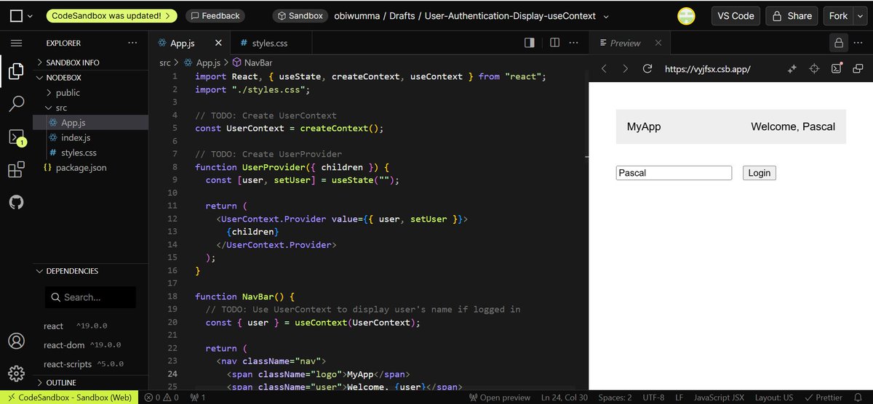The height and width of the screenshot is (404, 873).
Task: Click the Feedback button
Action: coord(215,15)
